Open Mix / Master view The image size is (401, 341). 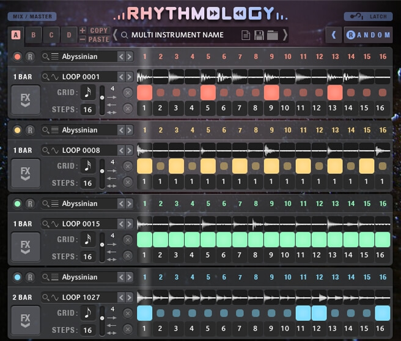coord(32,16)
